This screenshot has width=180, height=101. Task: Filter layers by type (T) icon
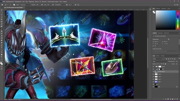point(171,59)
